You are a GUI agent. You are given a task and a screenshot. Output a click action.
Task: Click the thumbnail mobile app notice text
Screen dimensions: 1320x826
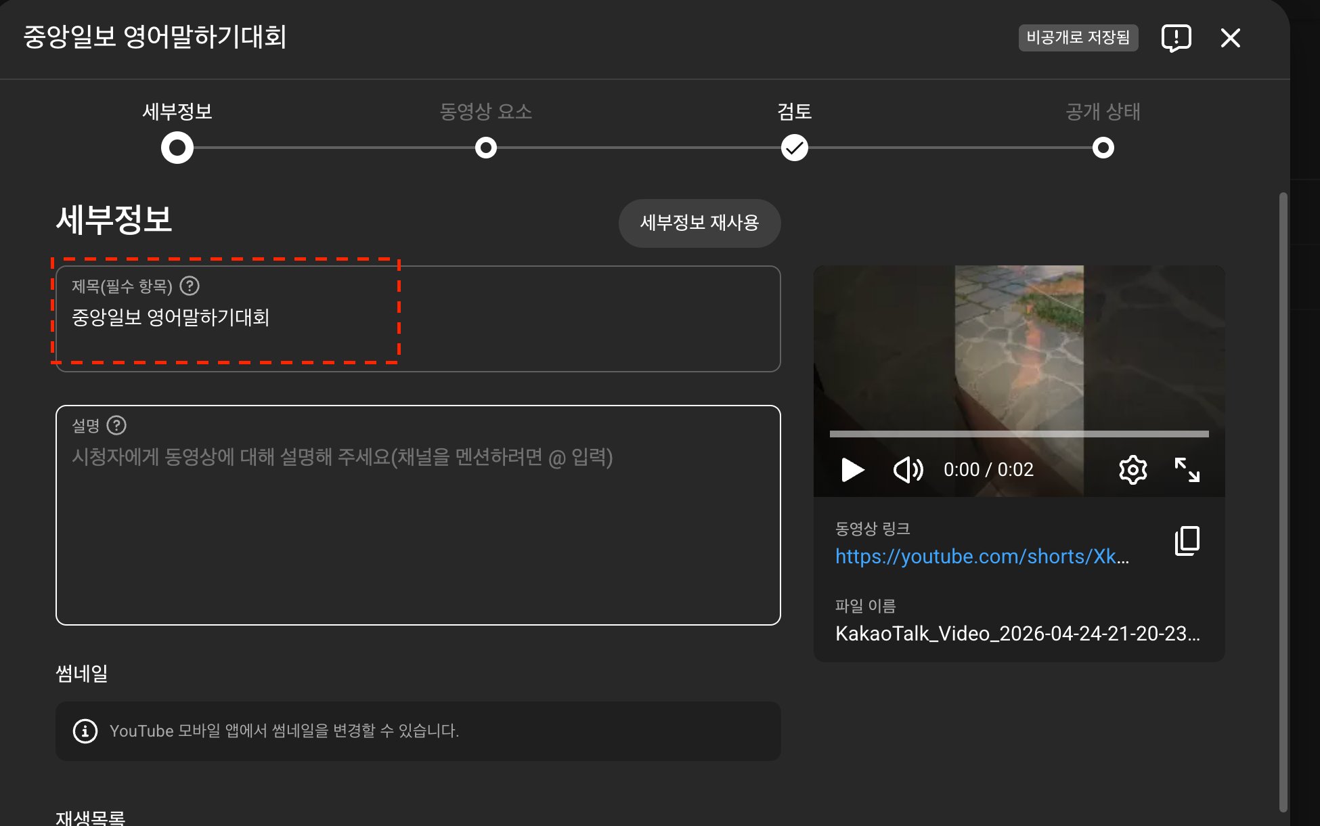coord(284,731)
